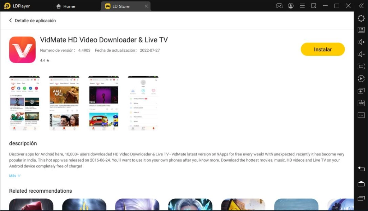Viewport: 368px width, 211px height.
Task: Open the second screenshot showing AALI AALI
Action: coord(64,103)
